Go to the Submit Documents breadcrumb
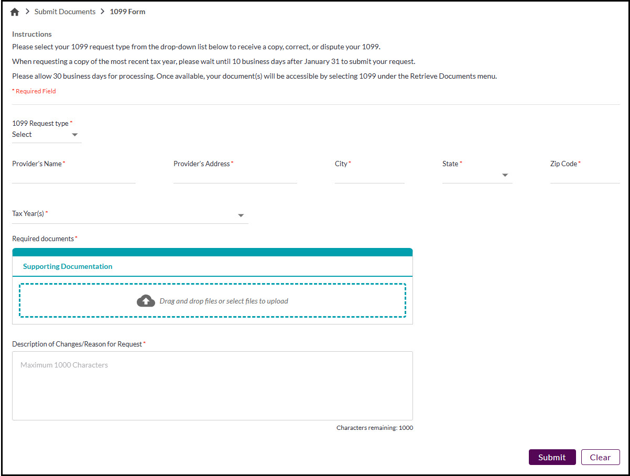The image size is (630, 476). 65,12
